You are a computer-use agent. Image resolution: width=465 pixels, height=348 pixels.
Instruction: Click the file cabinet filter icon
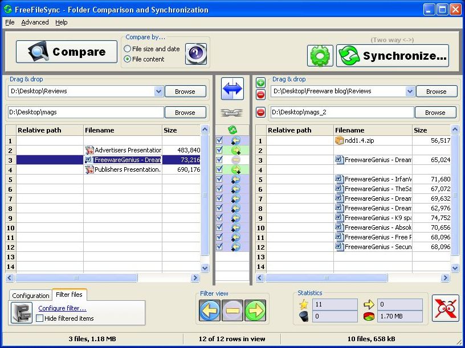coord(21,313)
